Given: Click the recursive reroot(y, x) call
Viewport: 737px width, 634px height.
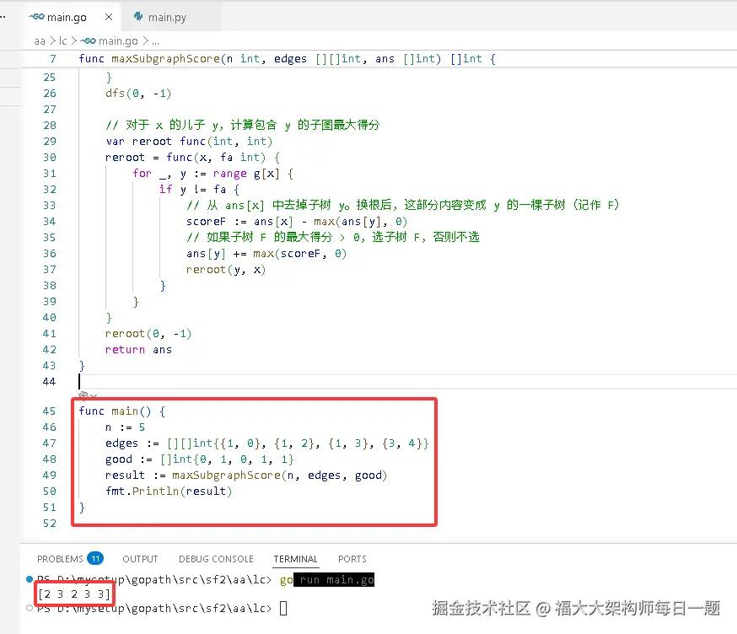Looking at the screenshot, I should 226,270.
